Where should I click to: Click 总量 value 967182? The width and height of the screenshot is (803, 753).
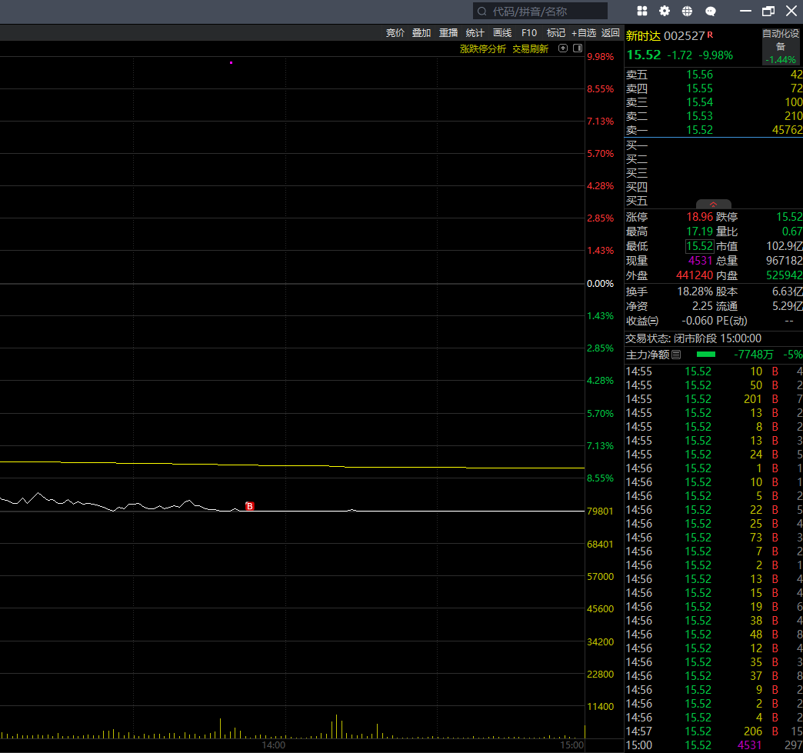784,261
